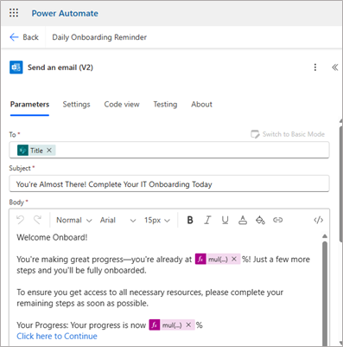Open the three-dot more options menu
The image size is (343, 347).
tap(315, 67)
